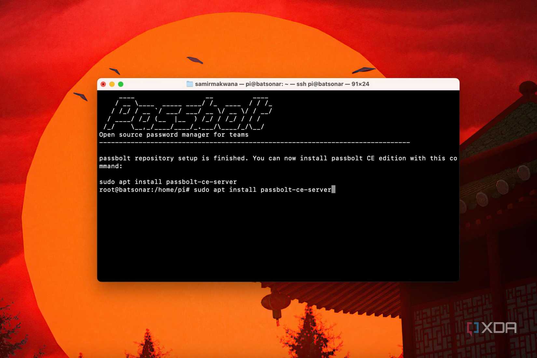The image size is (537, 358).
Task: Click the mmand: wrapped text line
Action: (111, 166)
